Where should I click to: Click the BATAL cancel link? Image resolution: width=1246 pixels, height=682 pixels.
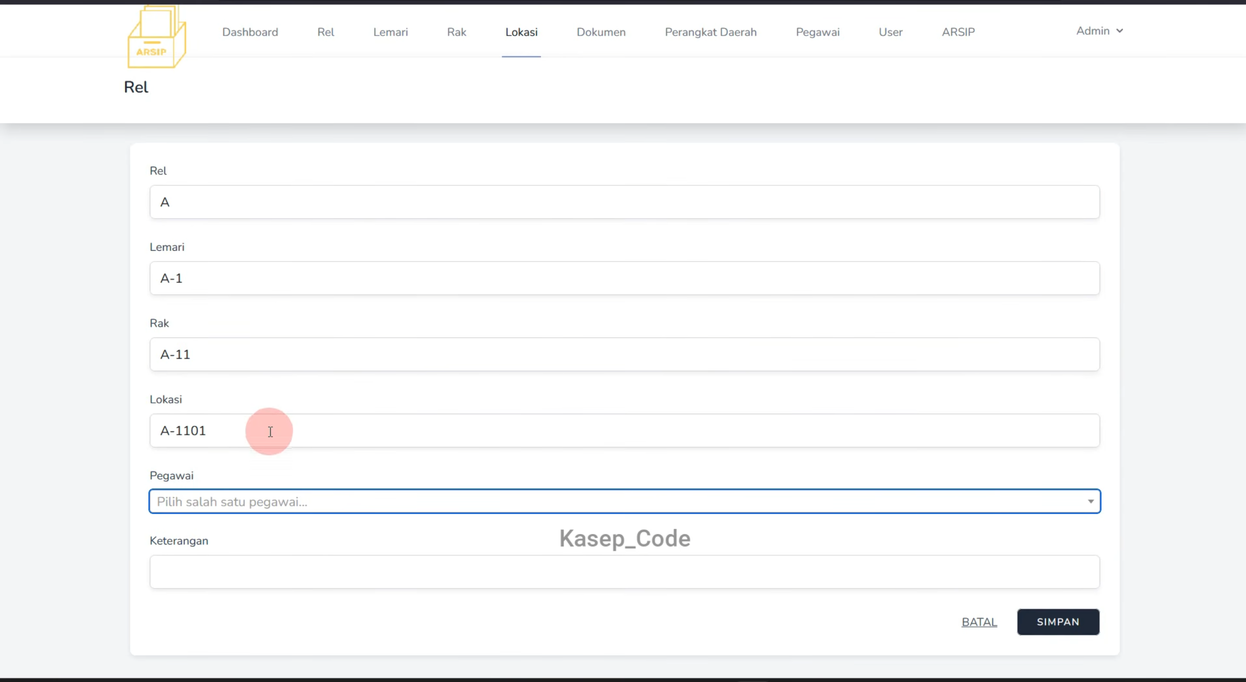979,622
